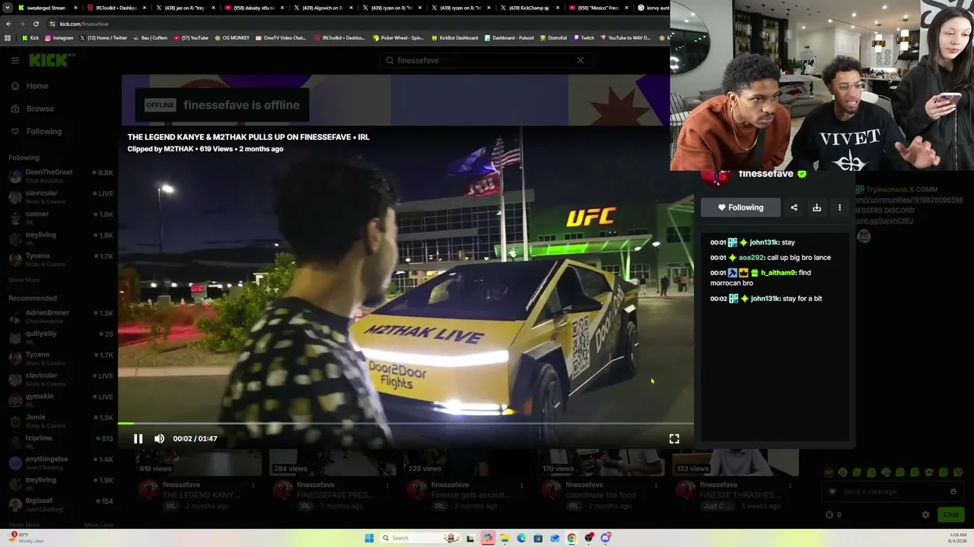Open Following in the Kick sidebar
Image resolution: width=974 pixels, height=547 pixels.
tap(37, 131)
